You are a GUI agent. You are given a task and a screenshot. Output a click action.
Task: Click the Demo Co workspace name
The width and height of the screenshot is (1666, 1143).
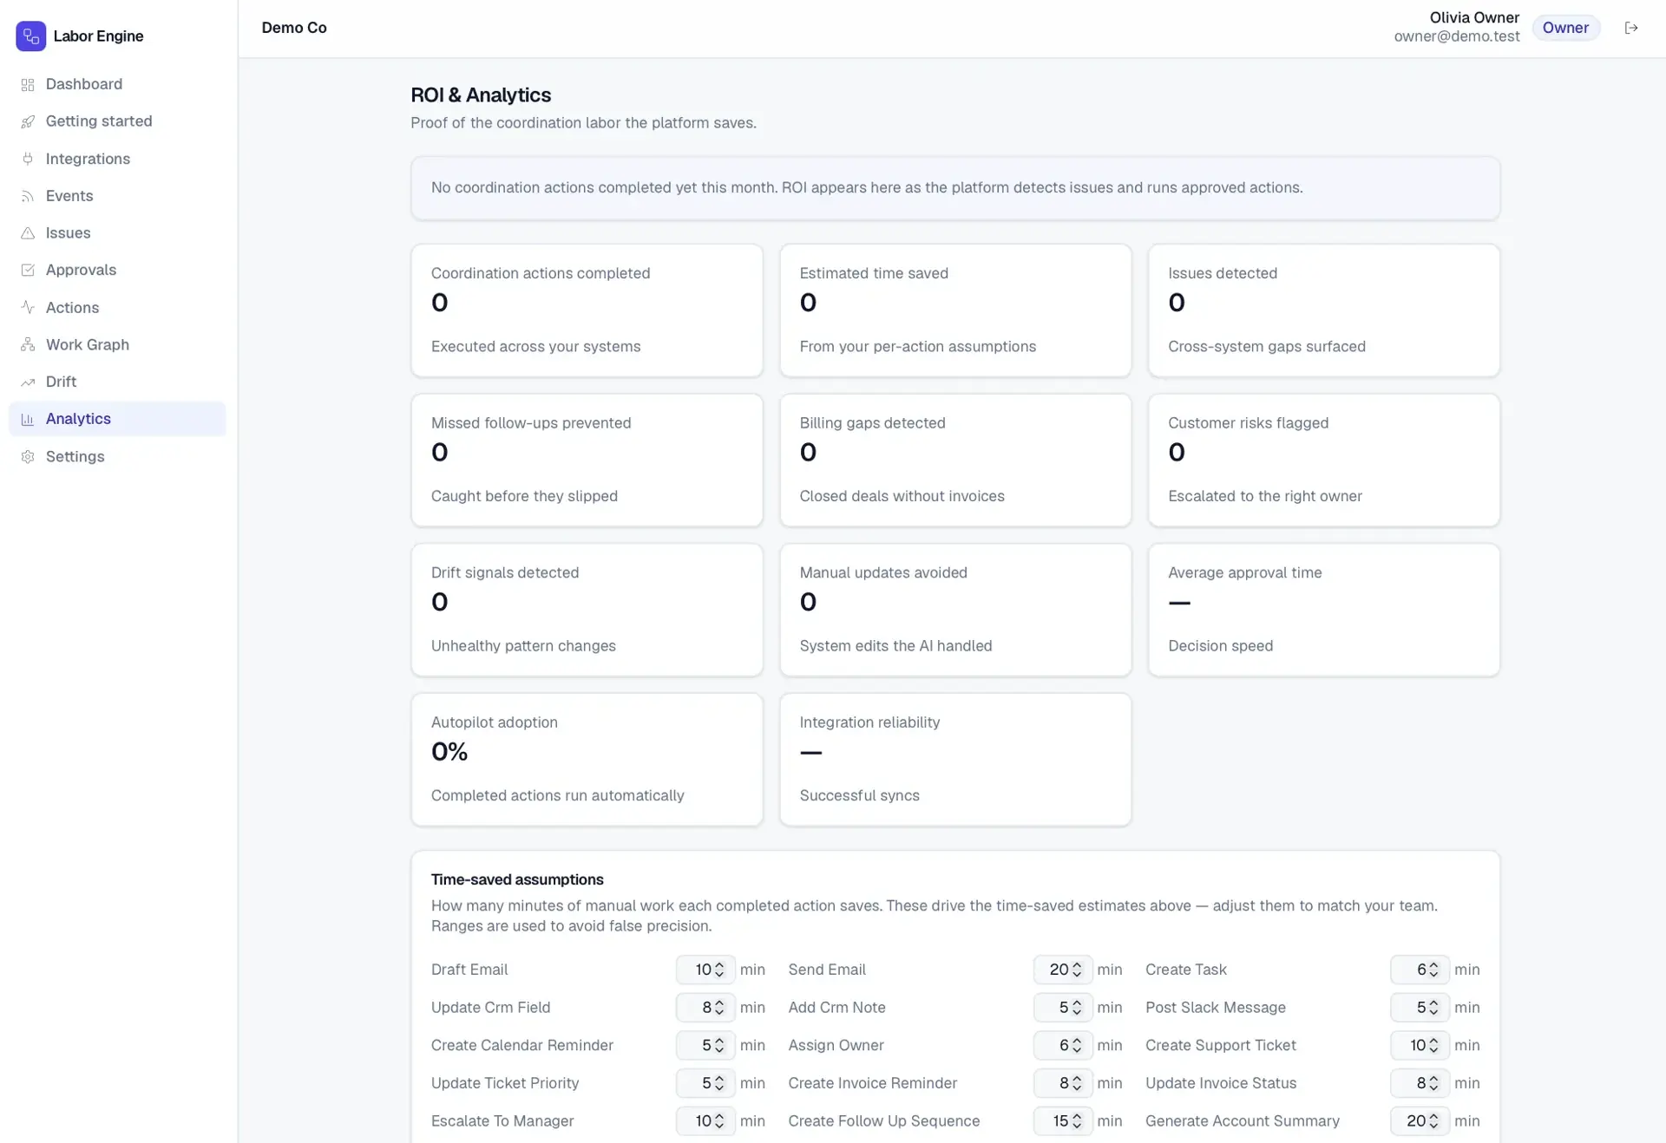tap(294, 28)
